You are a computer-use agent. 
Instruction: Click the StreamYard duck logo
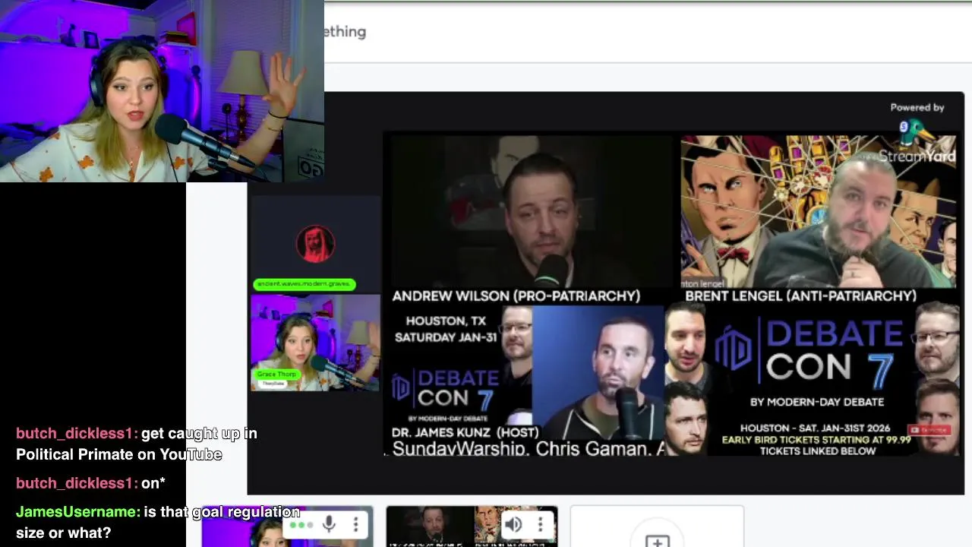click(x=917, y=133)
